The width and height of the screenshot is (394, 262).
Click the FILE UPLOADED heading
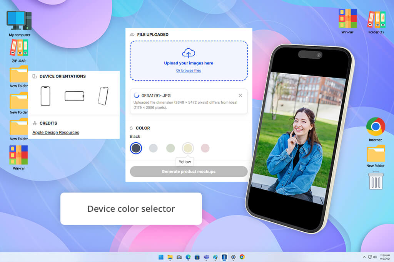click(153, 35)
